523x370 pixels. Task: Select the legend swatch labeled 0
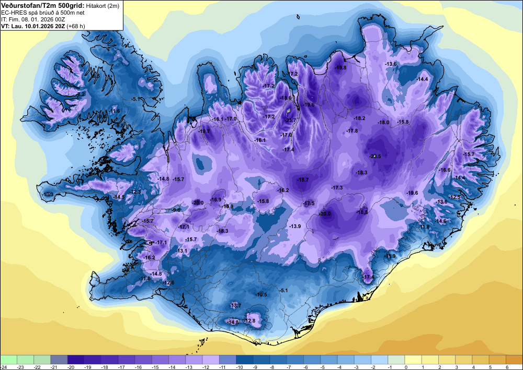[x=413, y=360]
